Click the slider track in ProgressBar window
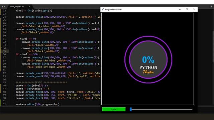Viewport: 214px width, 120px height. [x=161, y=109]
